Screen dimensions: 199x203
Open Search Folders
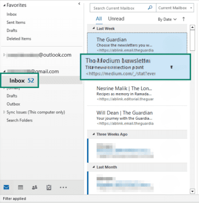coord(20,120)
